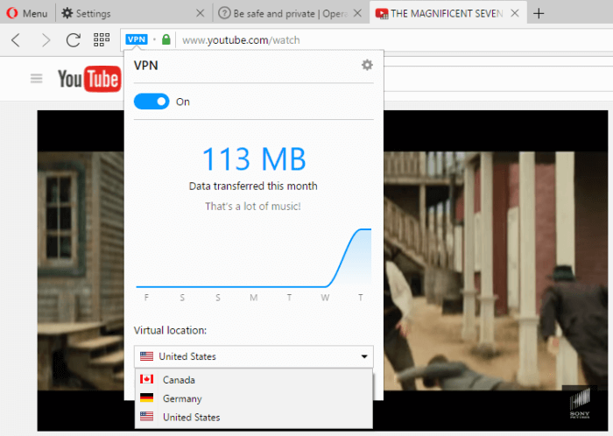Click the data usage graph
The height and width of the screenshot is (436, 613).
(x=254, y=258)
